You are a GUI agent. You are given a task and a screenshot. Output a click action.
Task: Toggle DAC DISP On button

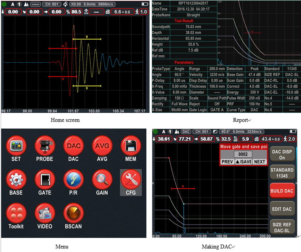point(282,154)
